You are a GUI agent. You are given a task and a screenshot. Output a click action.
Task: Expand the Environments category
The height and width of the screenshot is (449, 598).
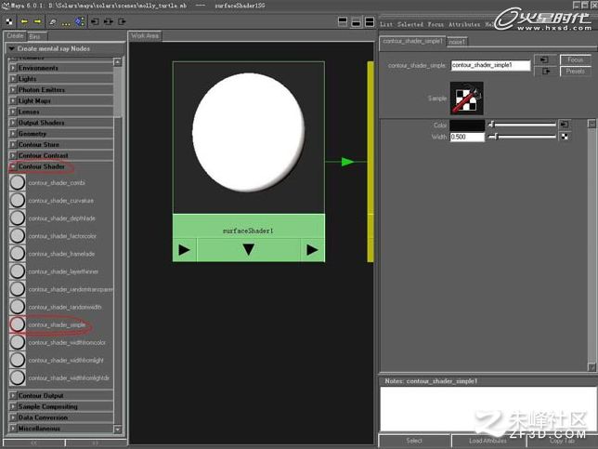[x=13, y=68]
